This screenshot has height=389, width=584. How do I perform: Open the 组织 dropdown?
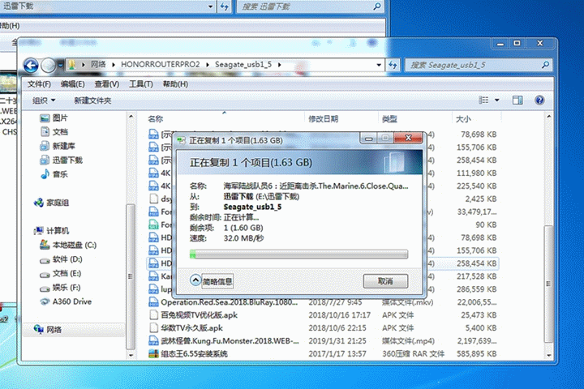pos(44,100)
